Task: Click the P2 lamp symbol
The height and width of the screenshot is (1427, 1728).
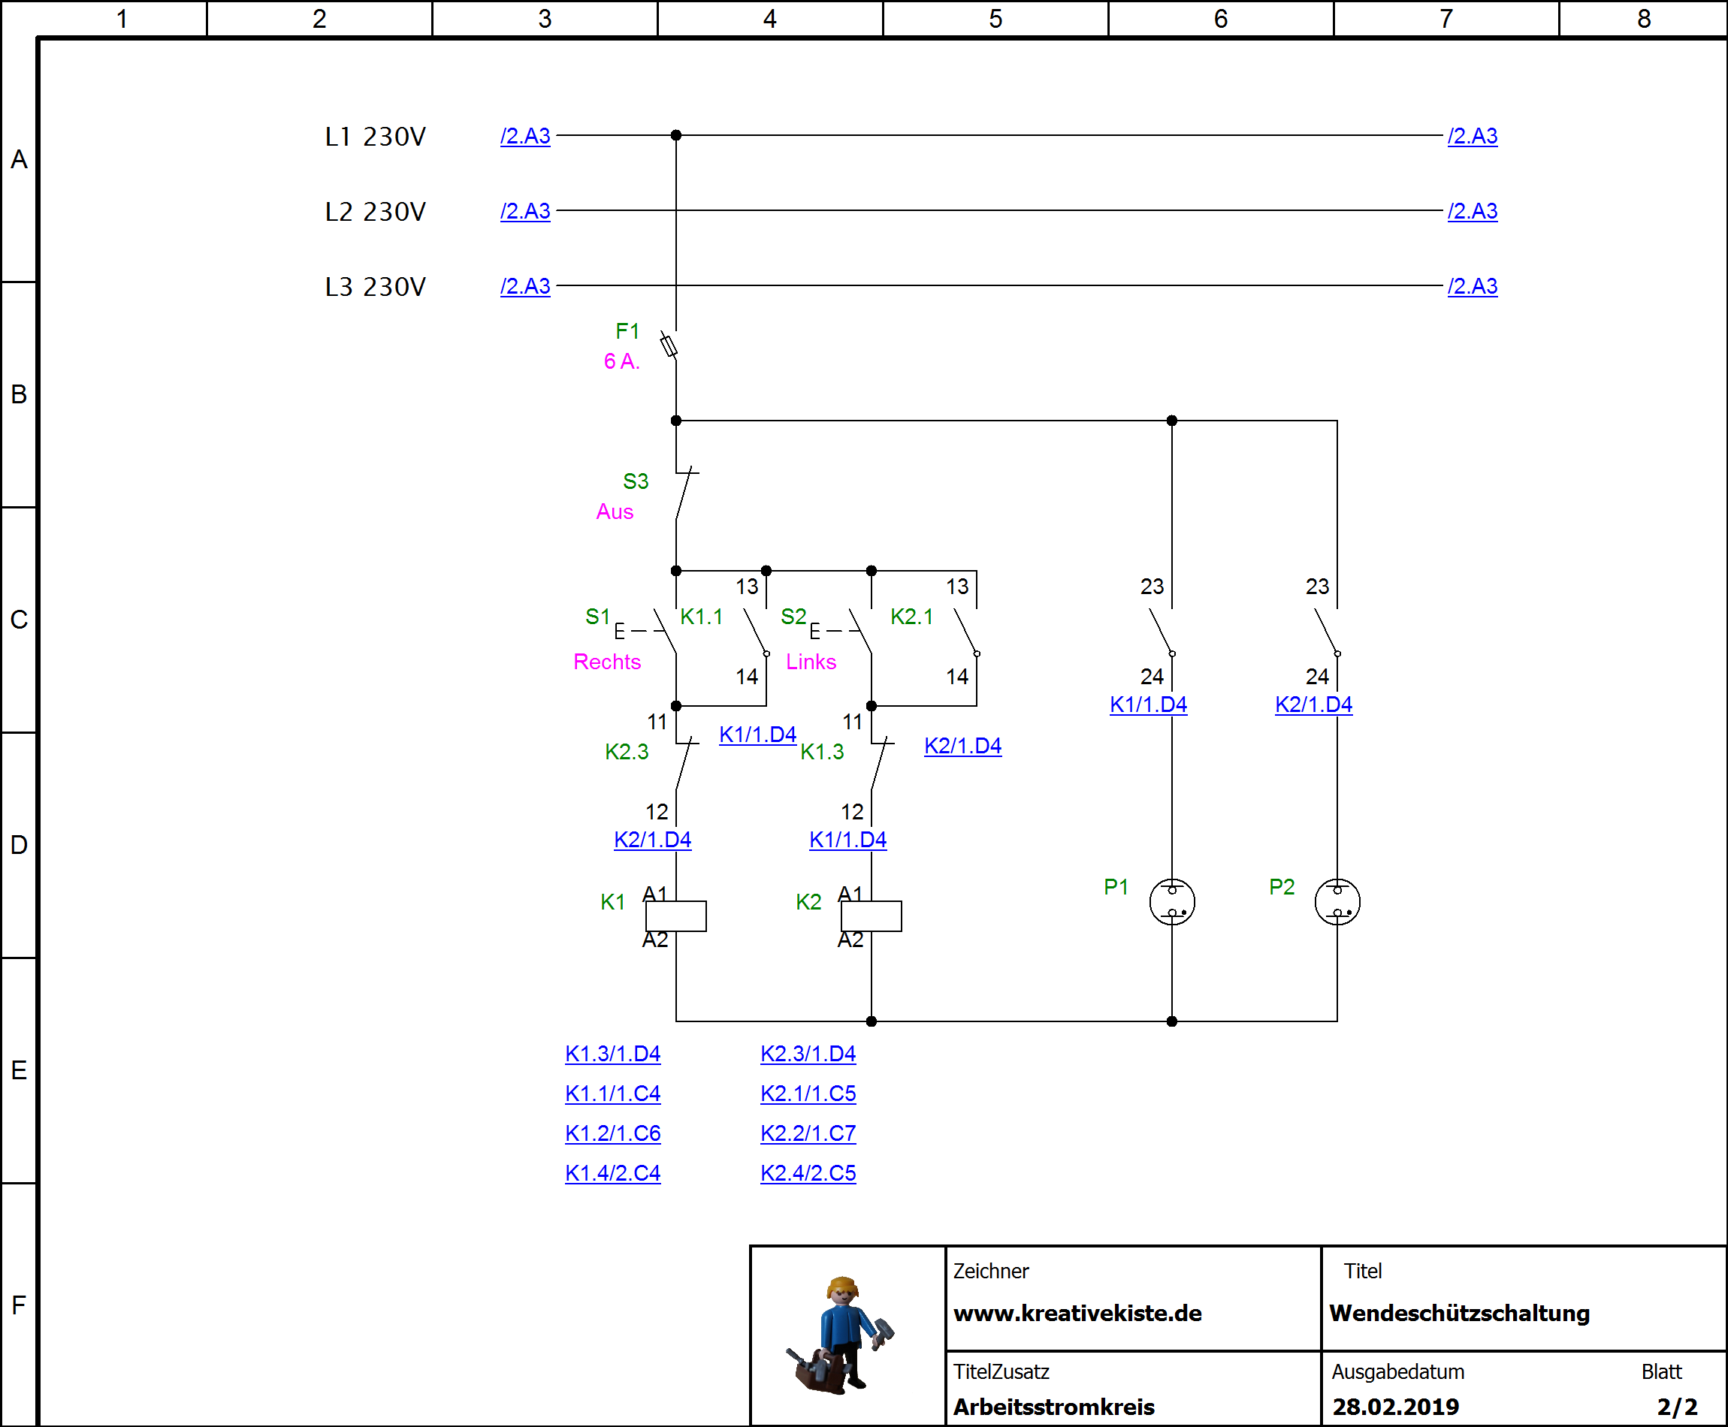Action: click(1337, 902)
